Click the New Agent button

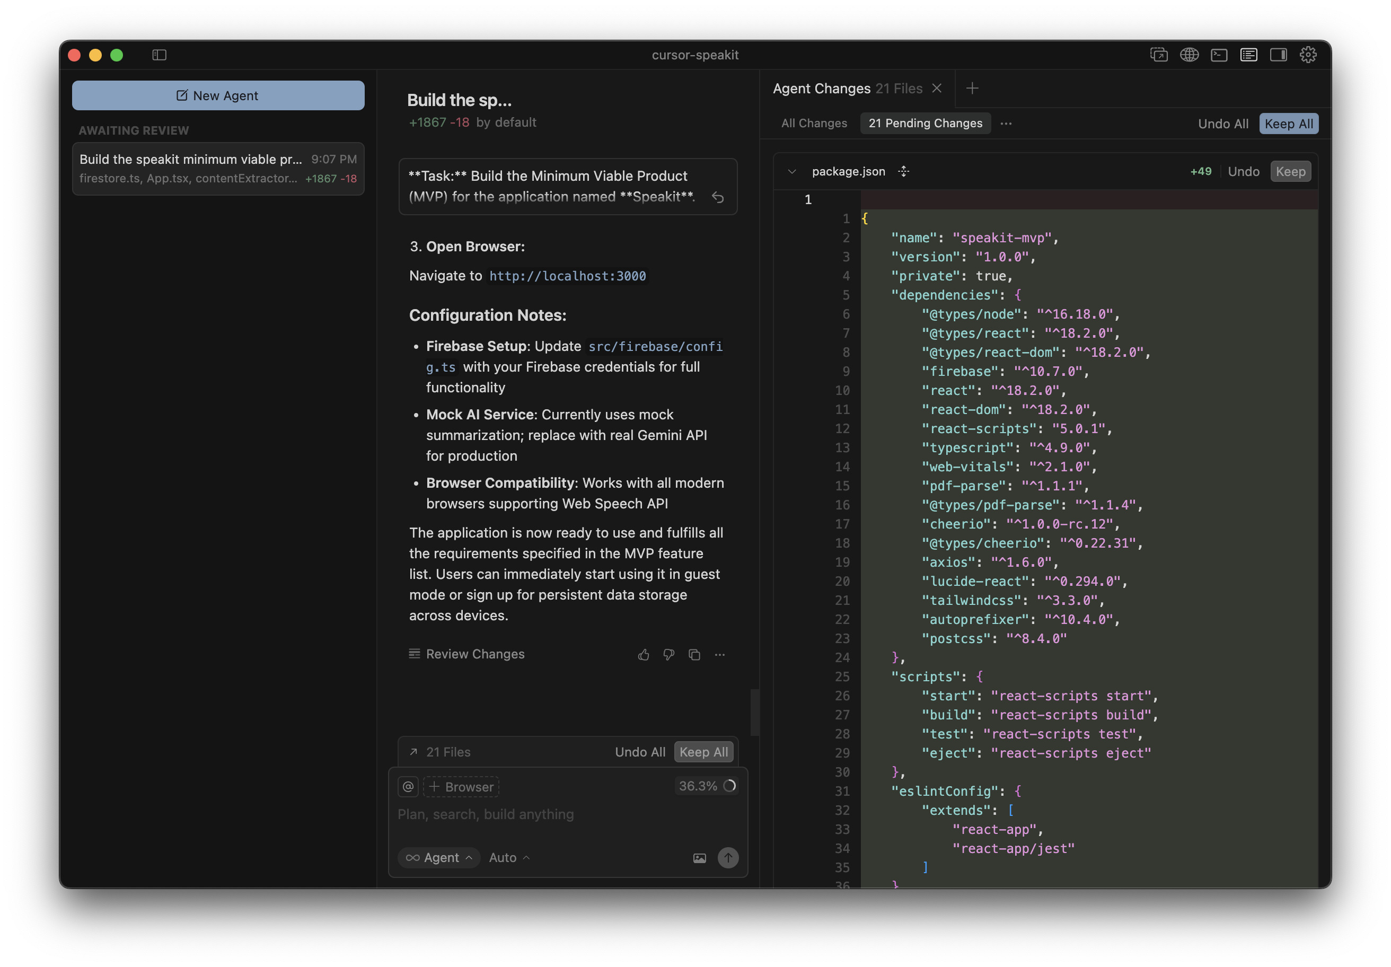click(x=218, y=96)
